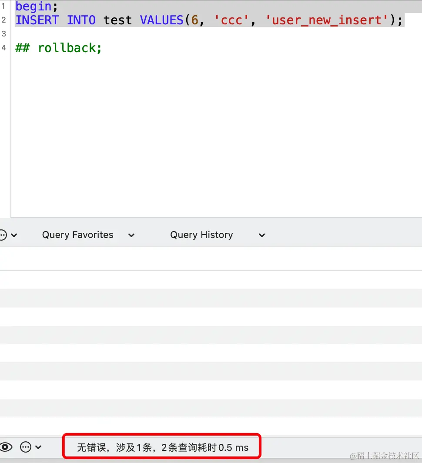Click the line number 4 in the gutter

pyautogui.click(x=4, y=47)
